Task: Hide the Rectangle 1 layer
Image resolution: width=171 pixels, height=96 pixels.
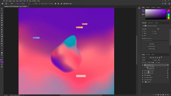Action: [x=142, y=75]
